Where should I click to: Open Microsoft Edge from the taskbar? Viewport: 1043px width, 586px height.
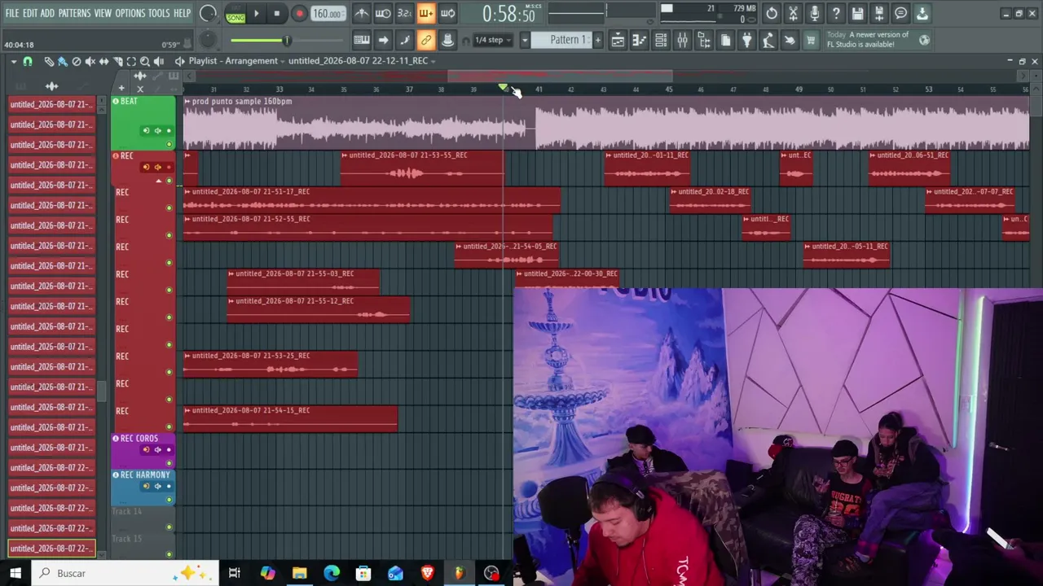click(x=332, y=573)
